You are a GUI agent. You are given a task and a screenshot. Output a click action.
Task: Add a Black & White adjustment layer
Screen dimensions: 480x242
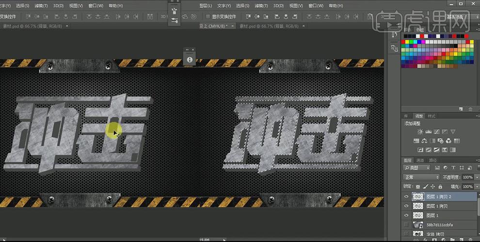432,141
